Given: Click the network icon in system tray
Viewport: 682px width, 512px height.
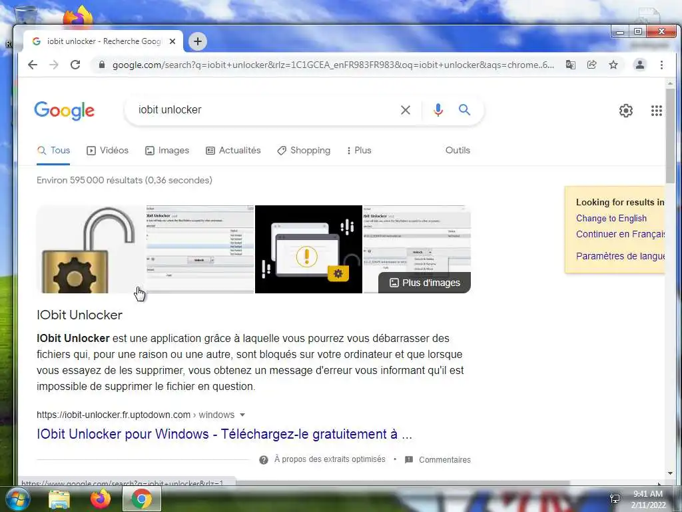Looking at the screenshot, I should 615,499.
